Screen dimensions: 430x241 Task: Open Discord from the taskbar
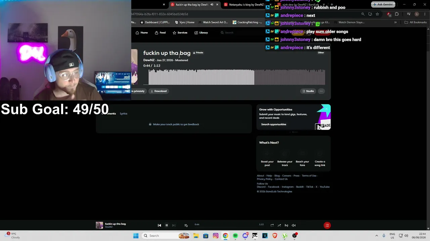coord(245,236)
